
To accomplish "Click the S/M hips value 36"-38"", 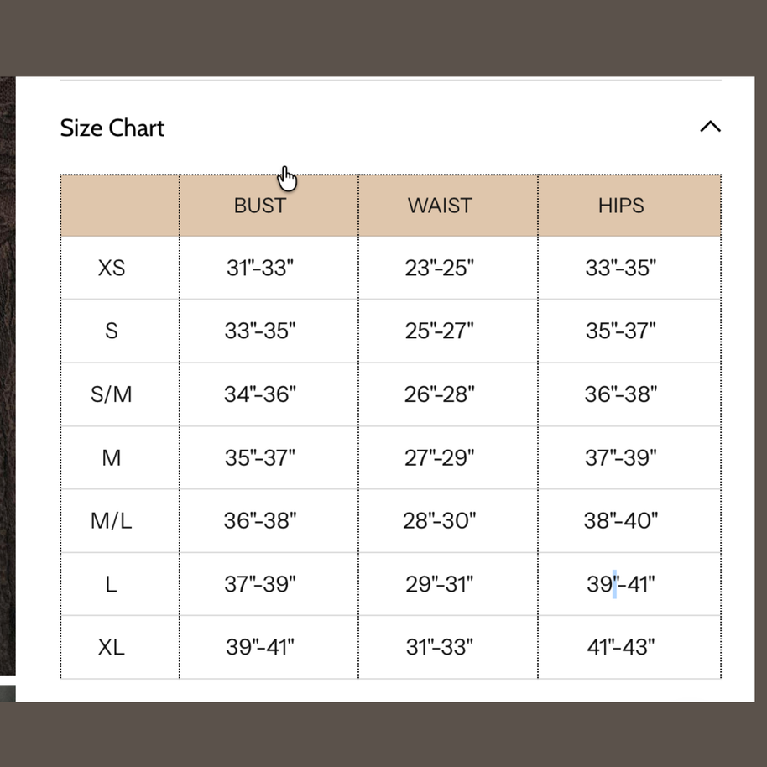I will pos(621,394).
